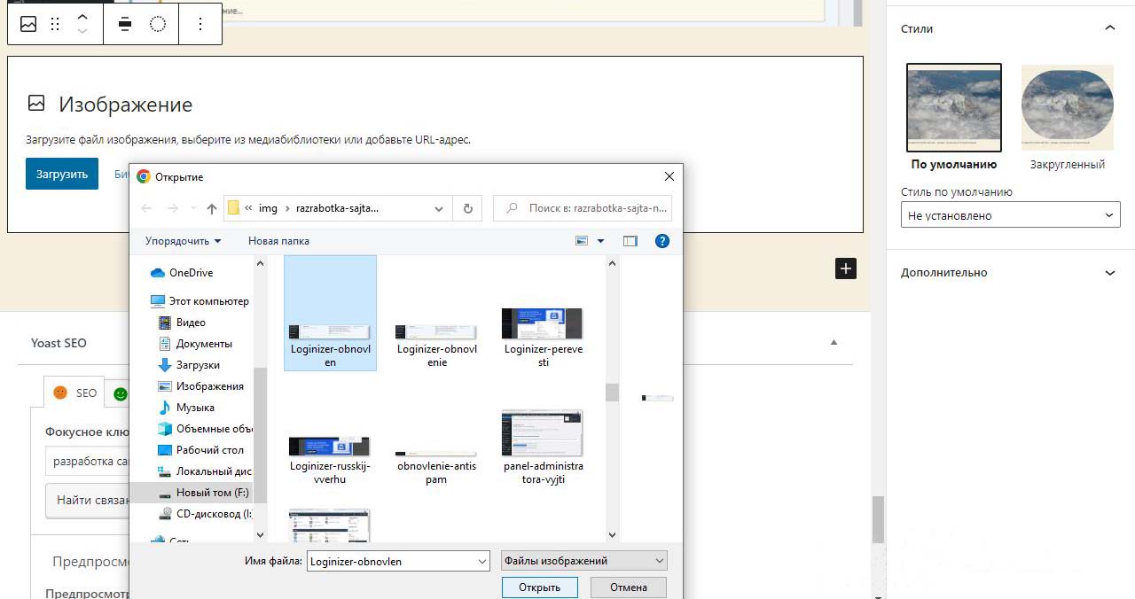
Task: Open the Упорядочить menu
Action: pos(183,241)
